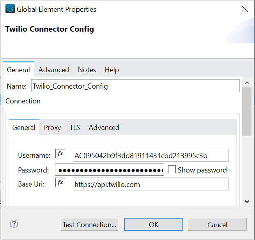Click the Password field

(110, 170)
